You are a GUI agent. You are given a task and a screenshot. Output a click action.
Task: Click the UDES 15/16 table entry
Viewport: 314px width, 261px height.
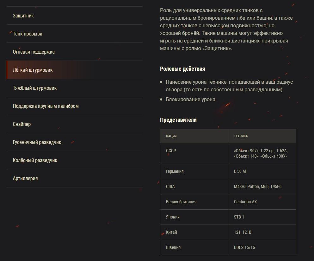pyautogui.click(x=244, y=247)
